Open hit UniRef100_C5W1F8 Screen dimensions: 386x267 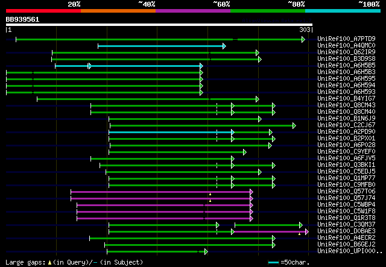[x=346, y=212]
